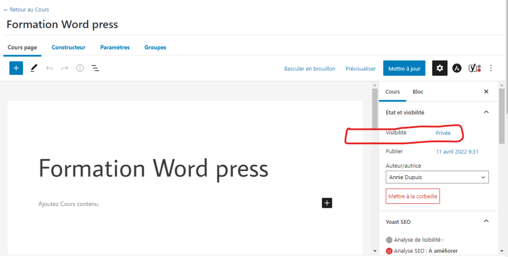The height and width of the screenshot is (257, 508).
Task: Open the Astra settings icon
Action: pos(457,68)
